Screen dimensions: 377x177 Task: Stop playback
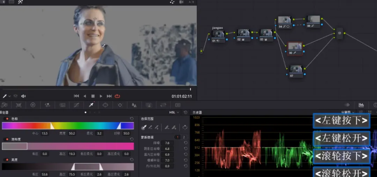point(93,96)
